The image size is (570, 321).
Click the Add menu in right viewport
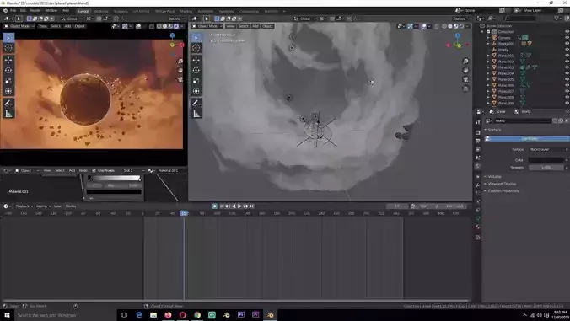pyautogui.click(x=255, y=26)
